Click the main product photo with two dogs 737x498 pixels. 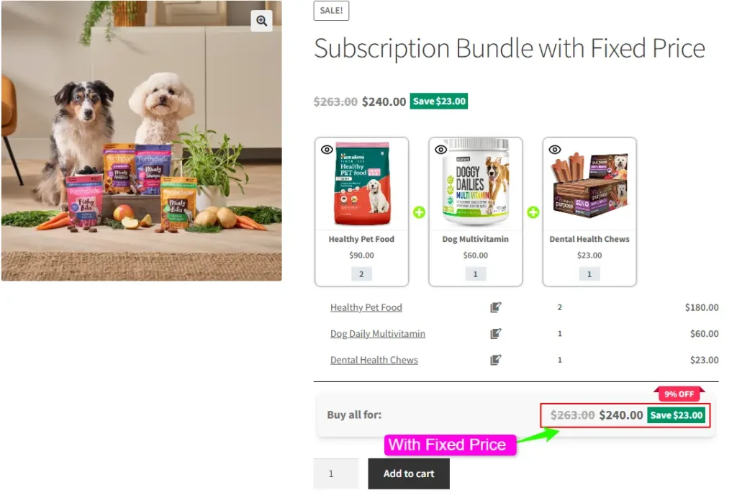[140, 140]
